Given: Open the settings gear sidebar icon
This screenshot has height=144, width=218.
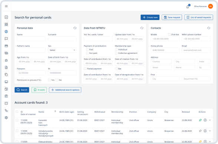Looking at the screenshot, I should pos(6,118).
